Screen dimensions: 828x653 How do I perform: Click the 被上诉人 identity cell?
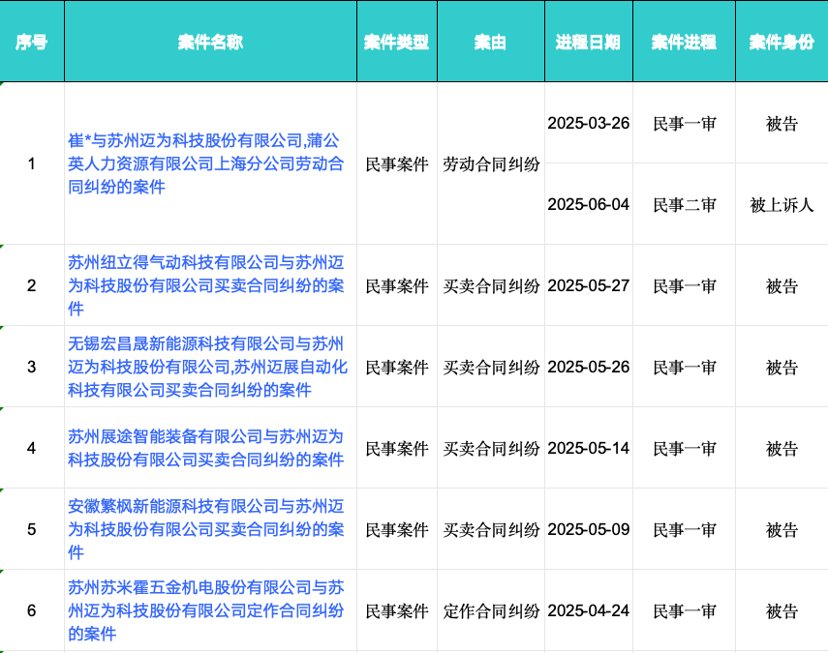pyautogui.click(x=782, y=205)
